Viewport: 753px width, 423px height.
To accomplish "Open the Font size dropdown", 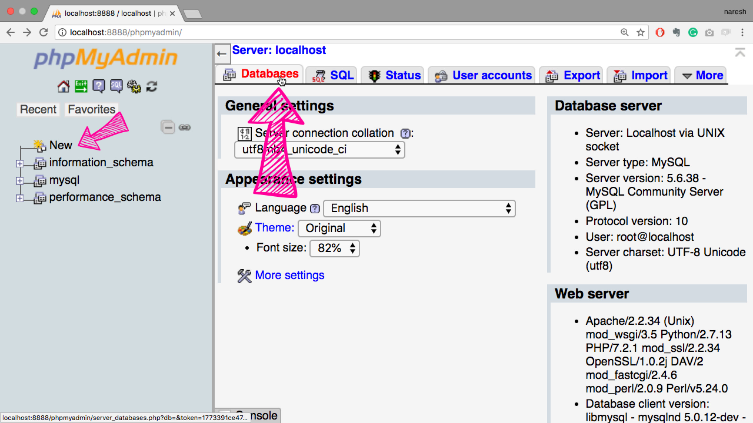I will (335, 249).
